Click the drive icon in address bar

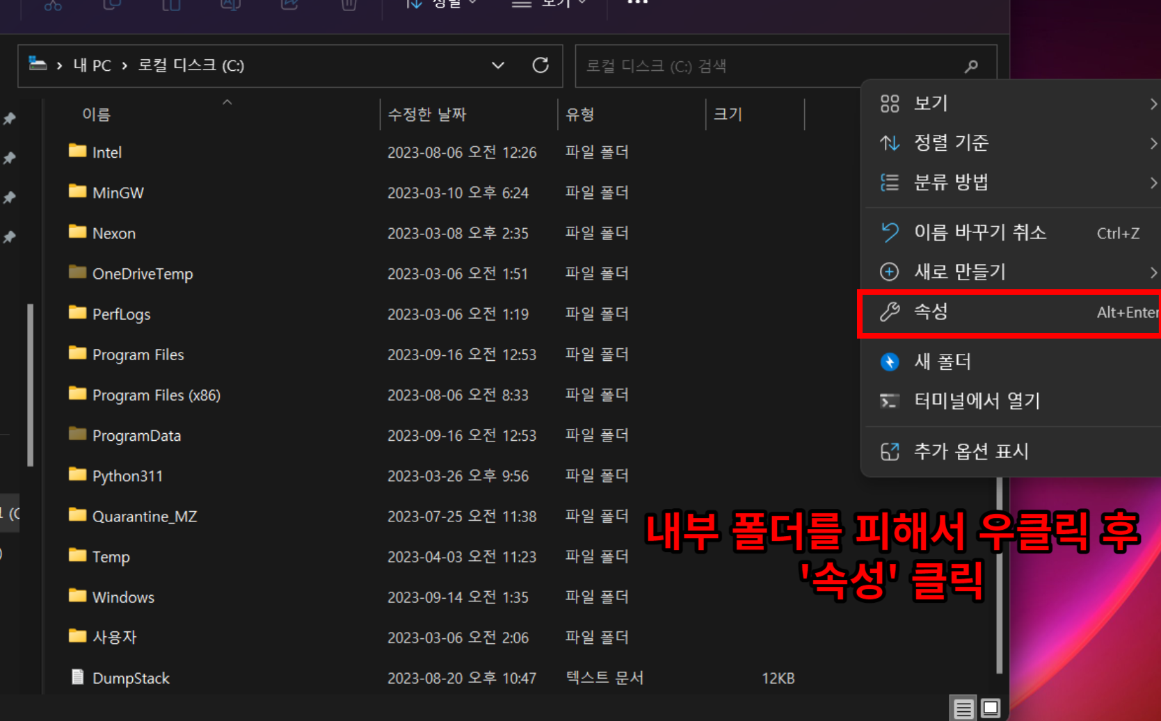(38, 64)
